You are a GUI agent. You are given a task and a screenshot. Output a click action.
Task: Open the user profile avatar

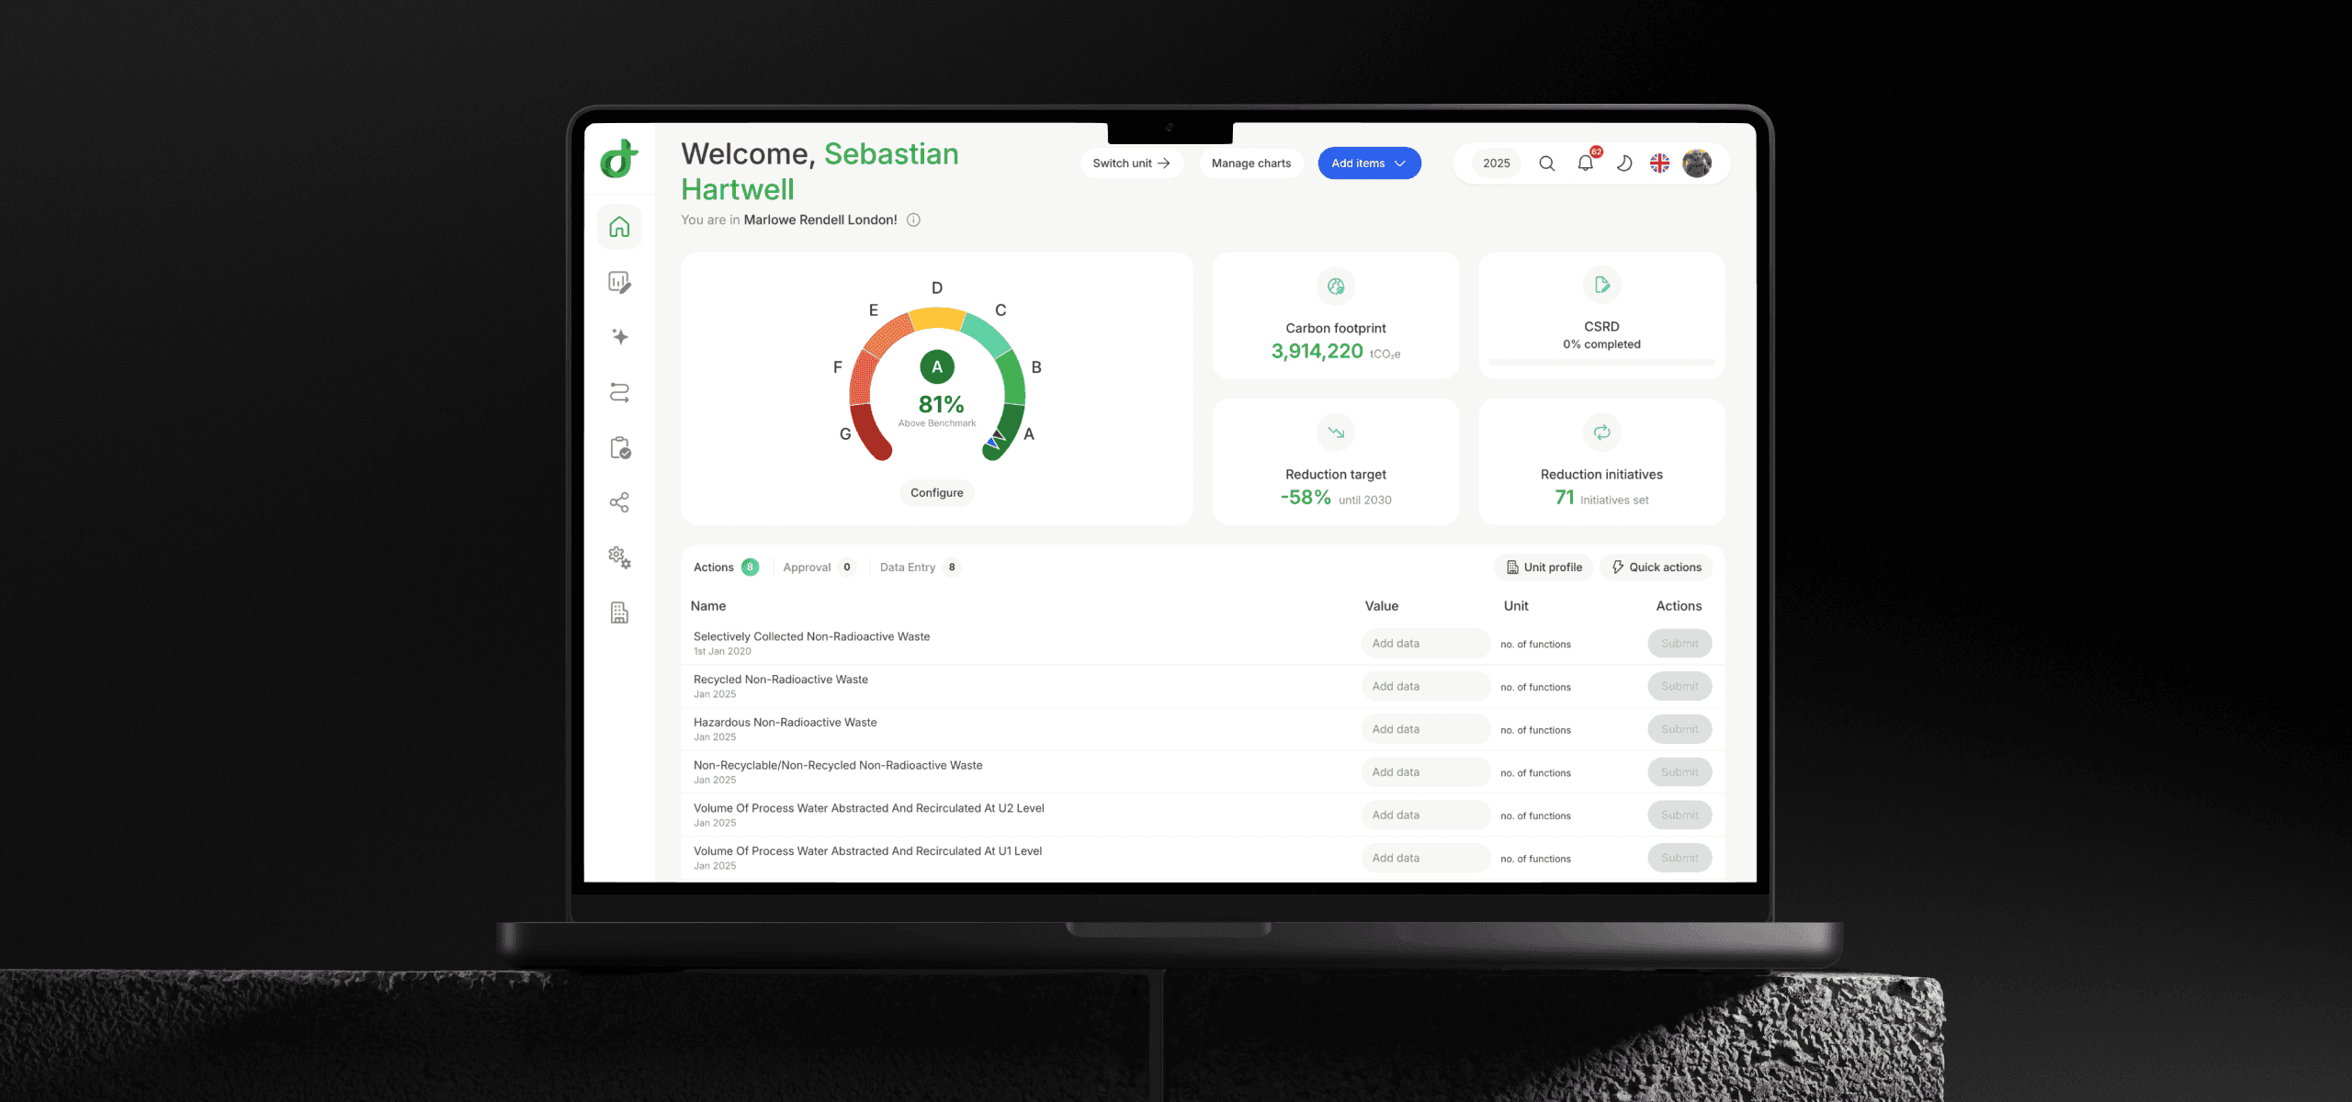(x=1697, y=163)
